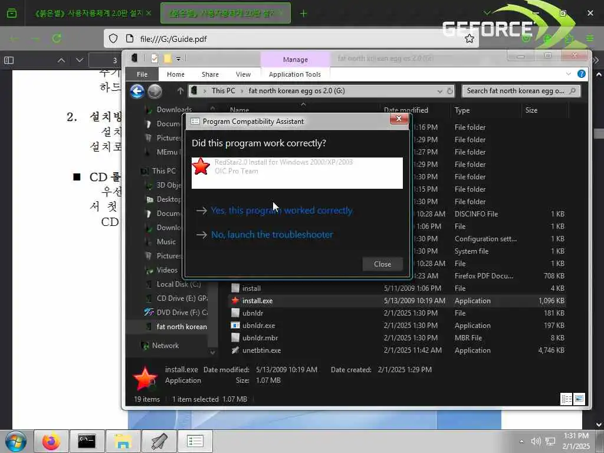Open Firefox View icon left of tabs
The height and width of the screenshot is (453, 604).
click(x=12, y=14)
